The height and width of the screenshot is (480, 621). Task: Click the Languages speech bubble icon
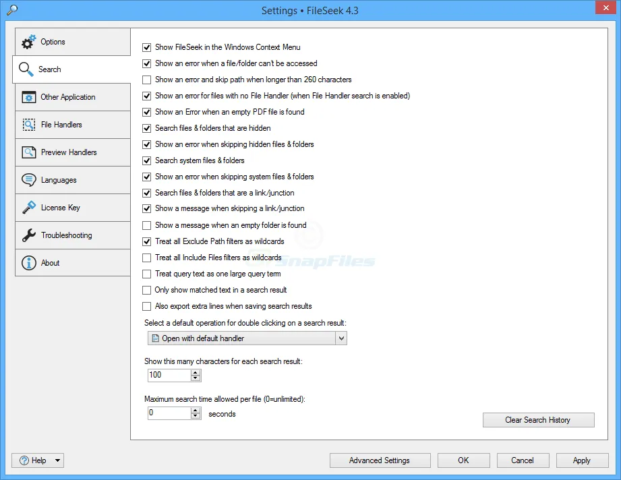click(x=28, y=180)
